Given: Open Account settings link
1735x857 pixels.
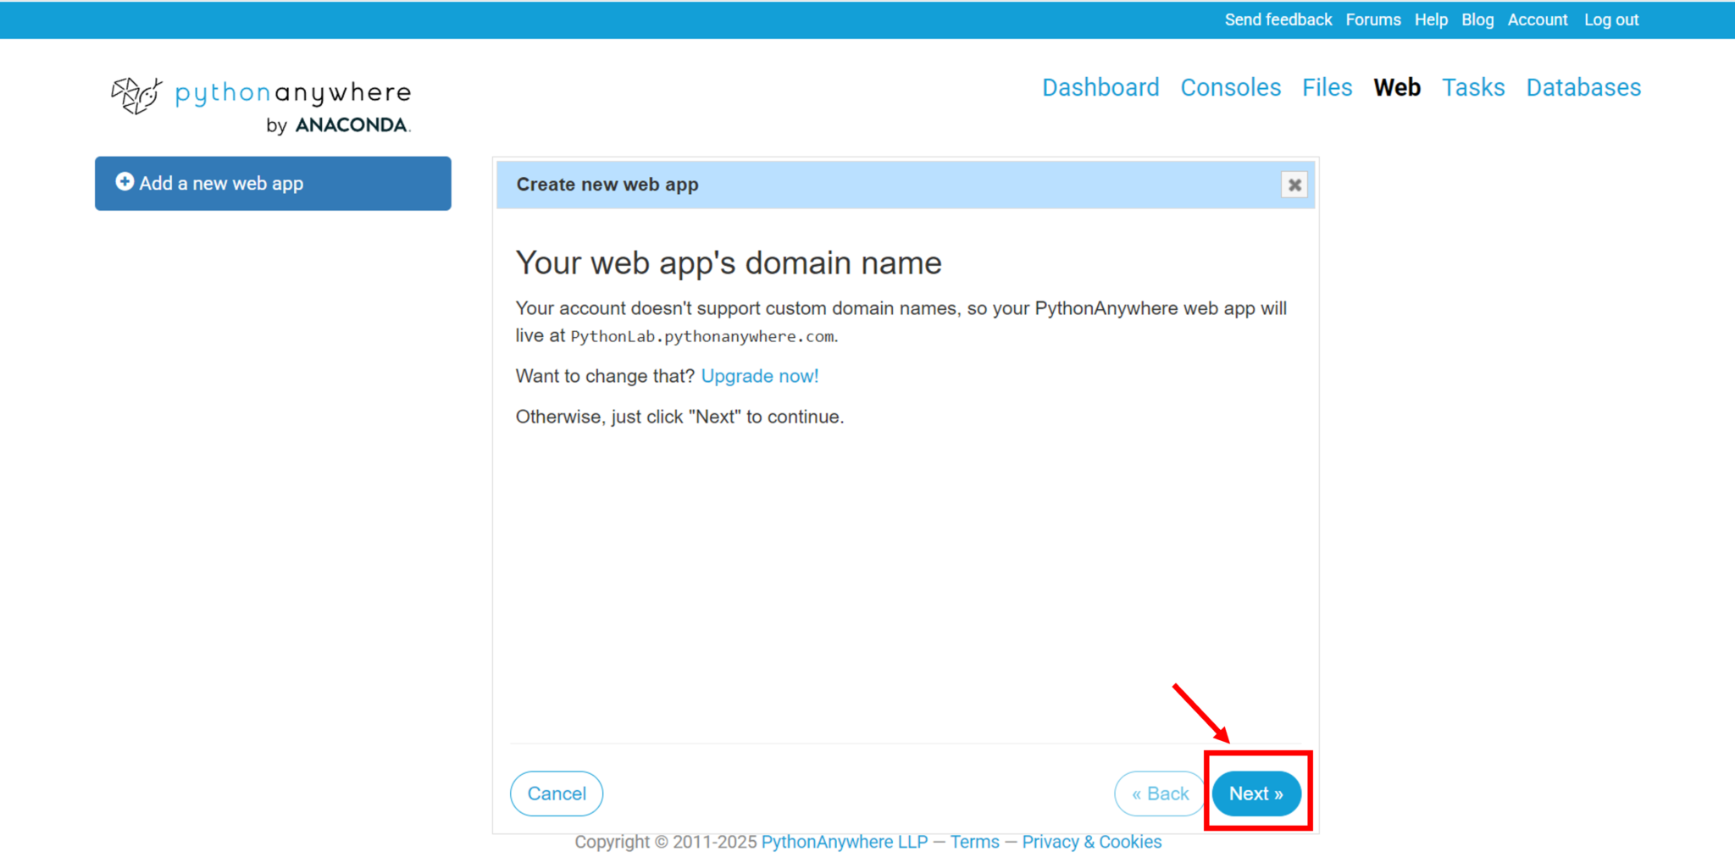Looking at the screenshot, I should (1537, 19).
